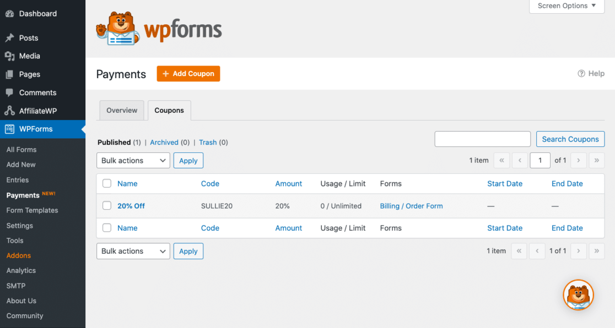This screenshot has height=328, width=615.
Task: Go to next page in top pagination
Action: click(x=578, y=160)
